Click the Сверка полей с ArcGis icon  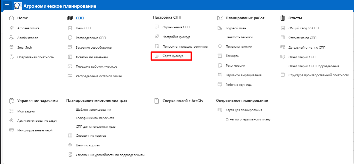click(156, 101)
